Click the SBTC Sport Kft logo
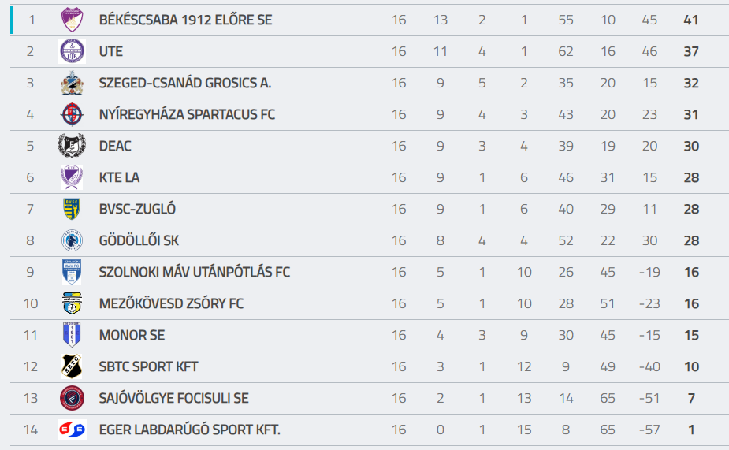This screenshot has height=450, width=729. [x=72, y=366]
